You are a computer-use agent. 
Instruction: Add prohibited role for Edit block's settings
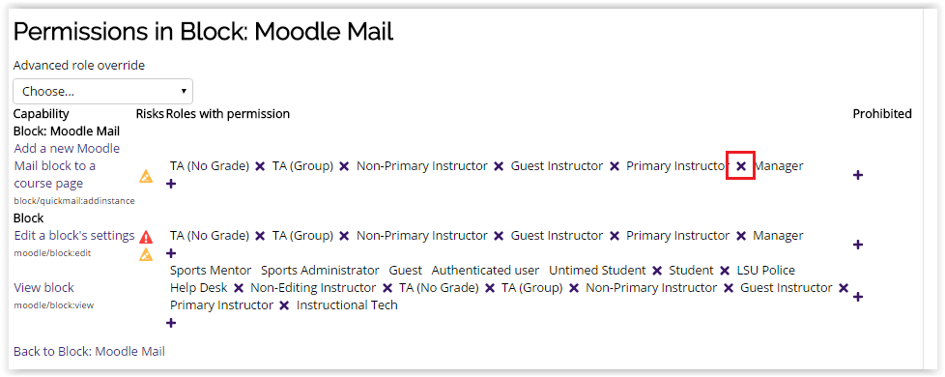[x=858, y=245]
